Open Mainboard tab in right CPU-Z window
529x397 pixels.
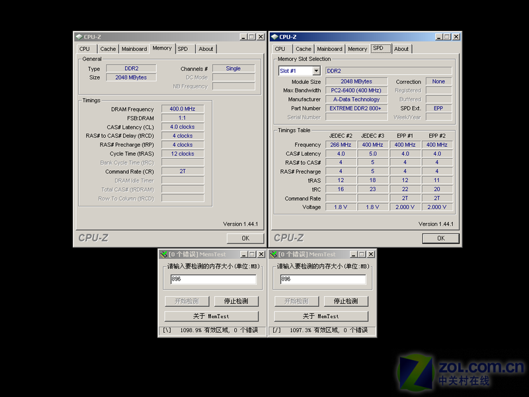pyautogui.click(x=329, y=49)
